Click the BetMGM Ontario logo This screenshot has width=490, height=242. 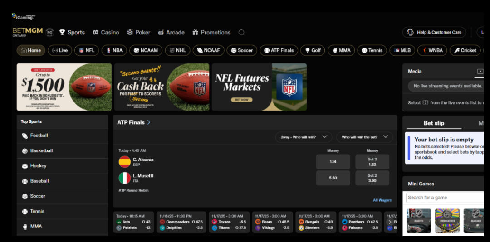(x=28, y=32)
